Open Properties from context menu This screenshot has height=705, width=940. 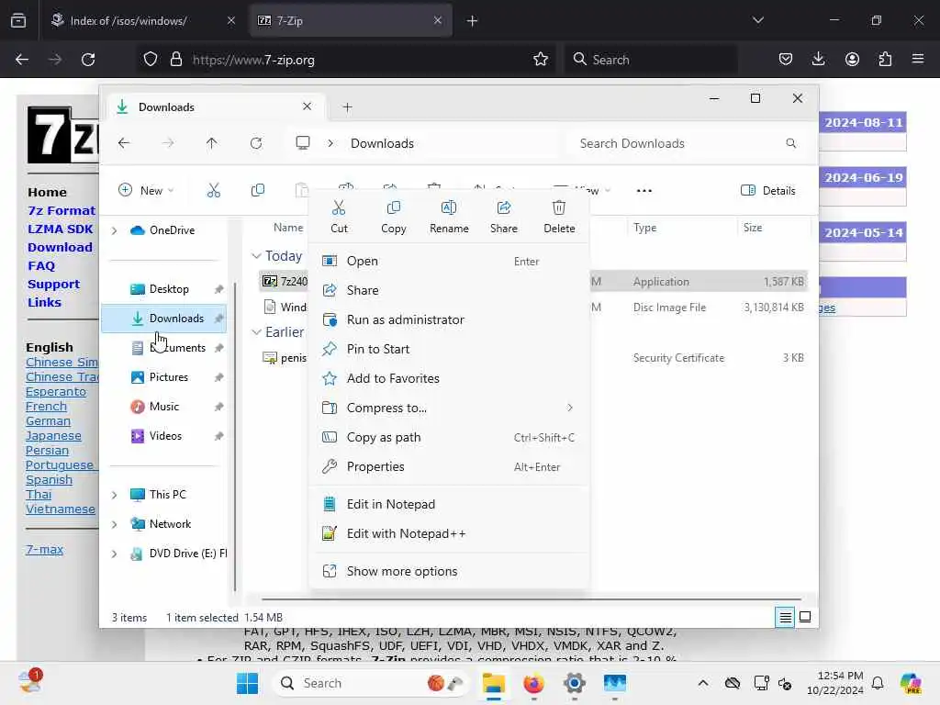click(449, 466)
